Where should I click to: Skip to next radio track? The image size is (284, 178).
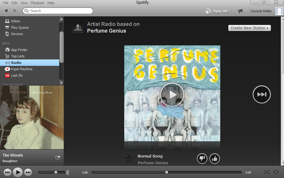(x=262, y=94)
